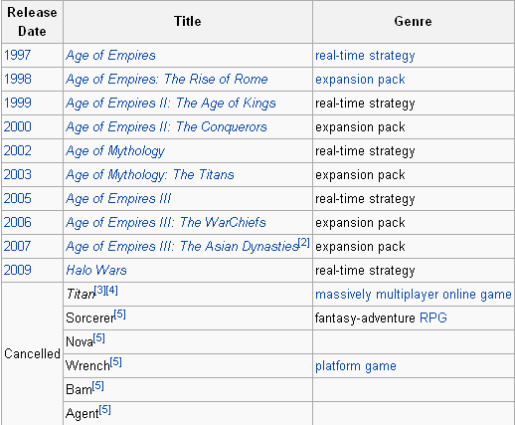
Task: Click the Halo Wars link
Action: 96,270
